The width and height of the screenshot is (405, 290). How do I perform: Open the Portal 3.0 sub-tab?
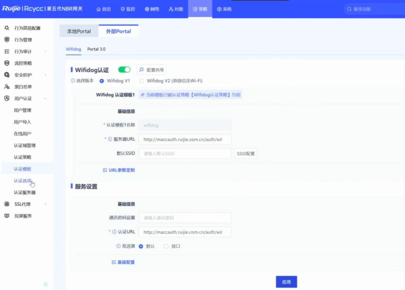tap(96, 49)
